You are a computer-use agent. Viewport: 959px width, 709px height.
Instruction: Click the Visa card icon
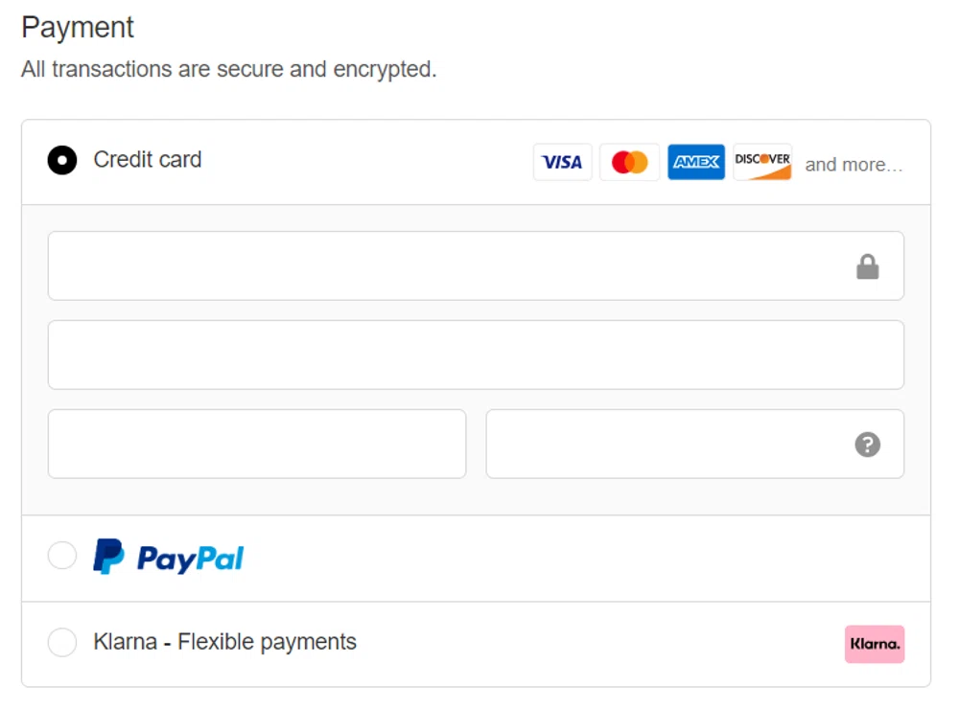pyautogui.click(x=562, y=161)
